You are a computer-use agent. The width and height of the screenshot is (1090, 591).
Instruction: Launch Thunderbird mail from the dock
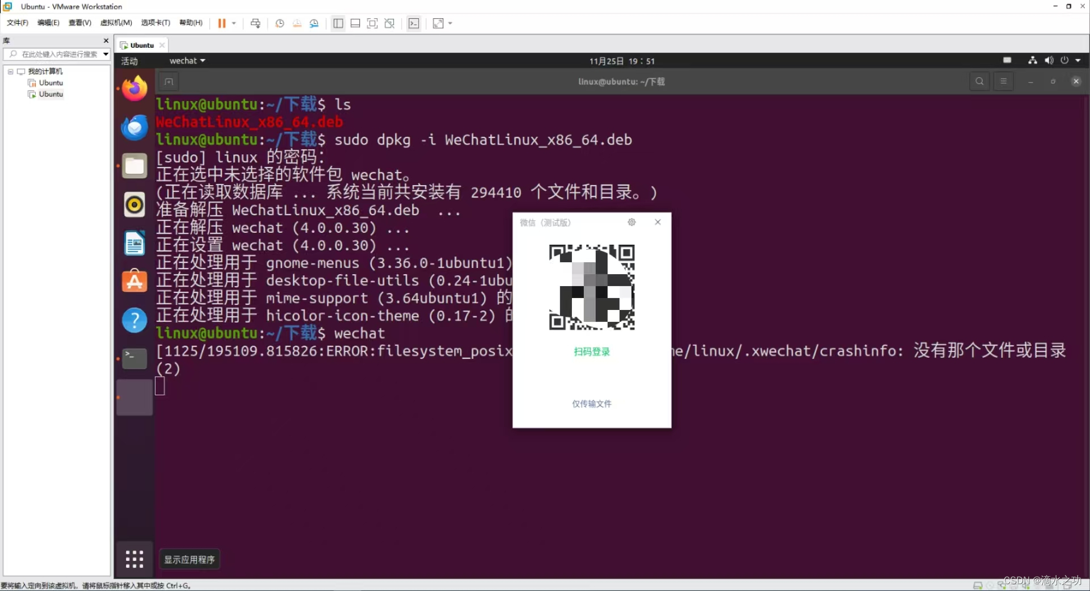134,127
